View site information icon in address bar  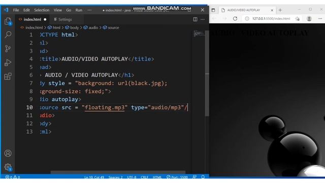tap(247, 19)
